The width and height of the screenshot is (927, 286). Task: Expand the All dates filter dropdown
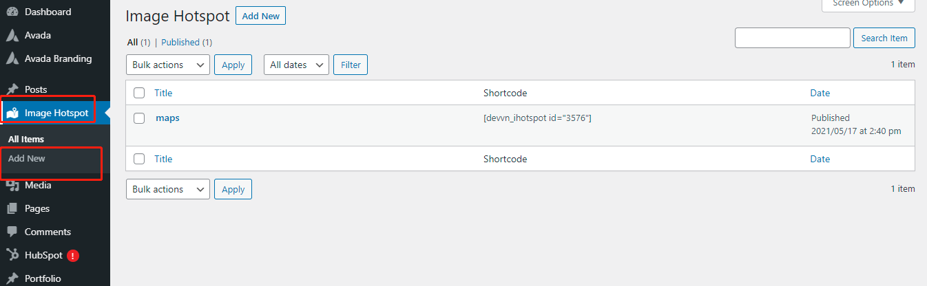[x=296, y=65]
